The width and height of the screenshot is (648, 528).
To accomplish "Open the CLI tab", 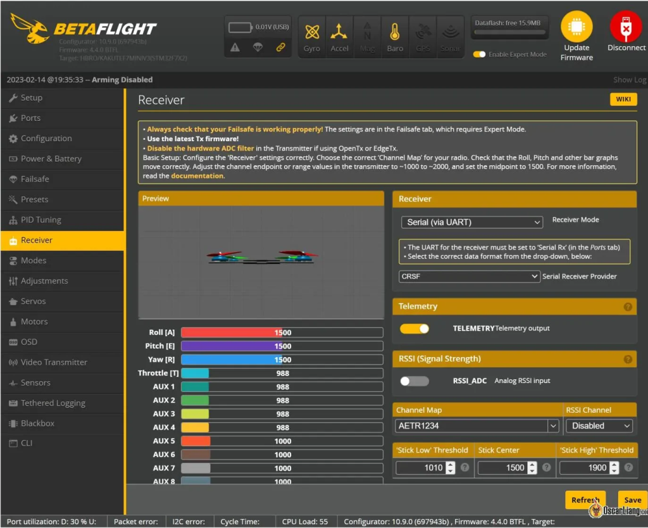I will (x=63, y=443).
